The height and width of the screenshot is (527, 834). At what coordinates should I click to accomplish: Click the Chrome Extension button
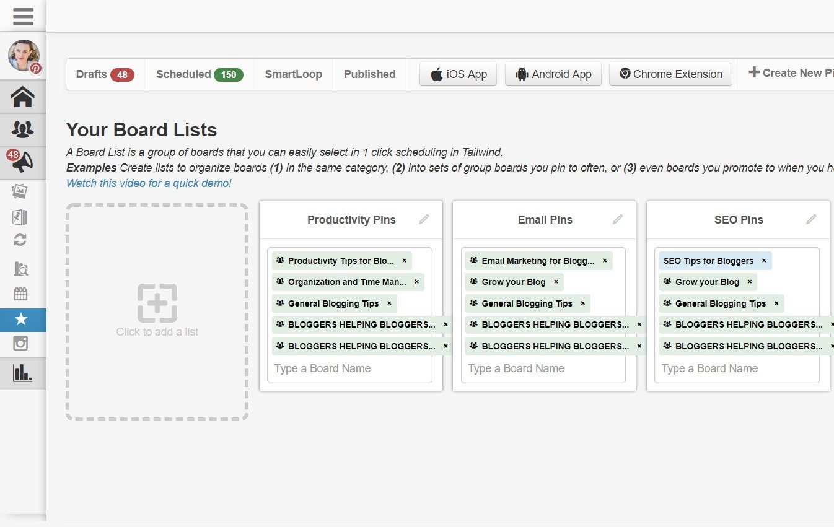point(670,74)
